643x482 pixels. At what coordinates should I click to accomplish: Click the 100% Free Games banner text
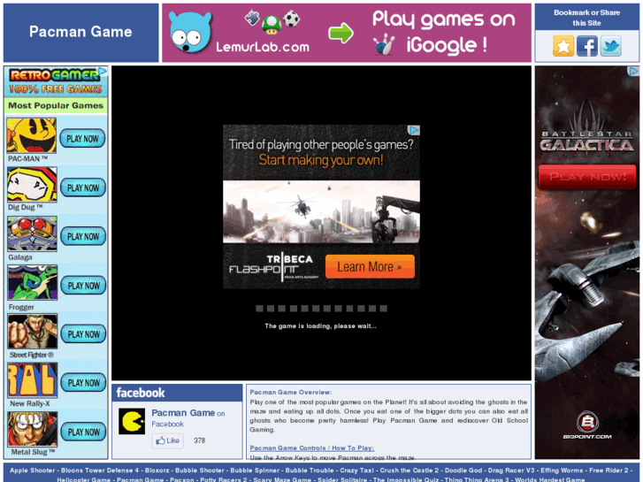pyautogui.click(x=56, y=89)
